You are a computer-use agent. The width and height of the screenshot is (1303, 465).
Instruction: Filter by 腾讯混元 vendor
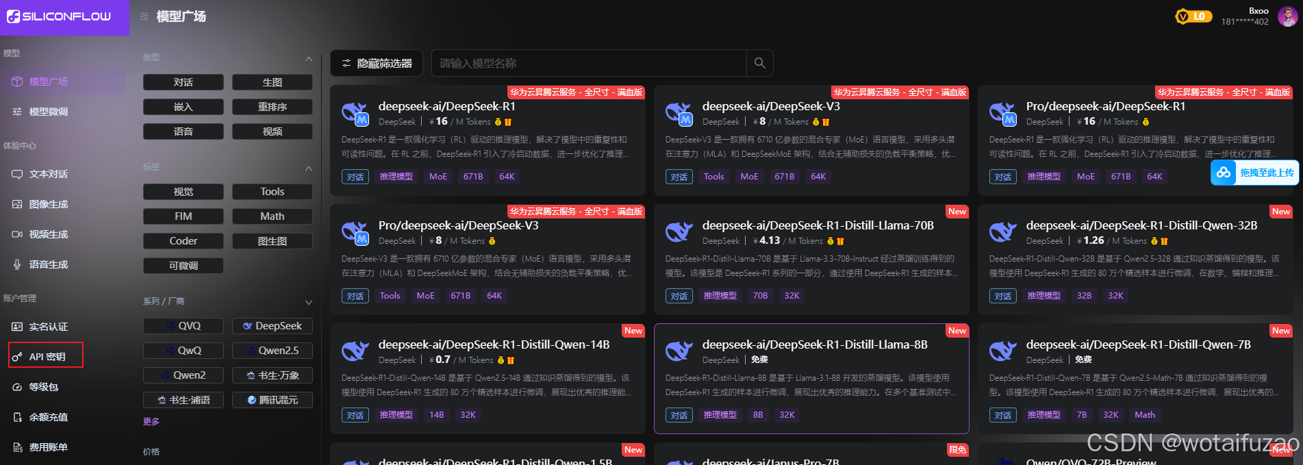pyautogui.click(x=273, y=400)
